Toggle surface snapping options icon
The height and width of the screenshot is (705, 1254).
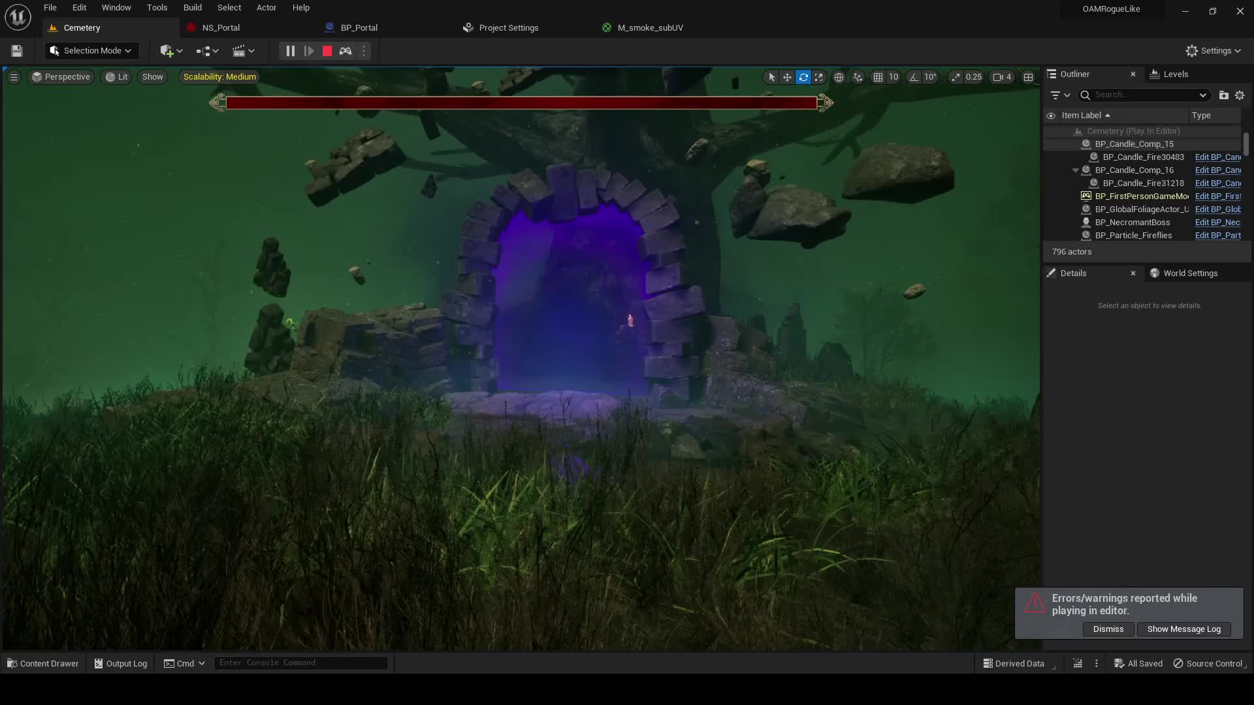pyautogui.click(x=858, y=77)
